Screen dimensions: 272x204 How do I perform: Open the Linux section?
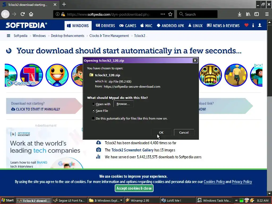click(x=195, y=26)
